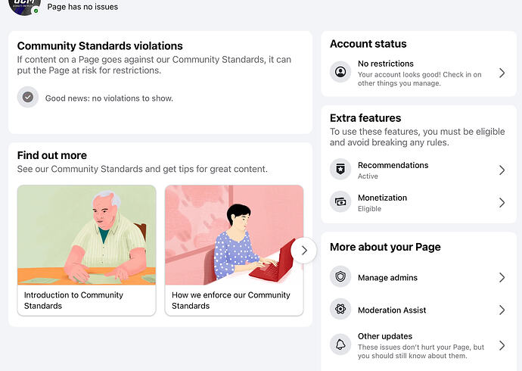Viewport: 522px width, 371px height.
Task: Open the Moderation Assist entry
Action: (x=418, y=310)
